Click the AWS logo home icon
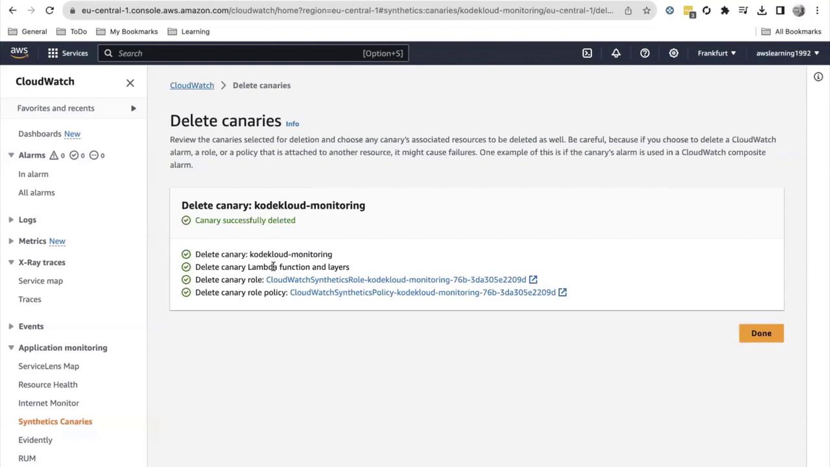Viewport: 830px width, 467px height. [19, 53]
